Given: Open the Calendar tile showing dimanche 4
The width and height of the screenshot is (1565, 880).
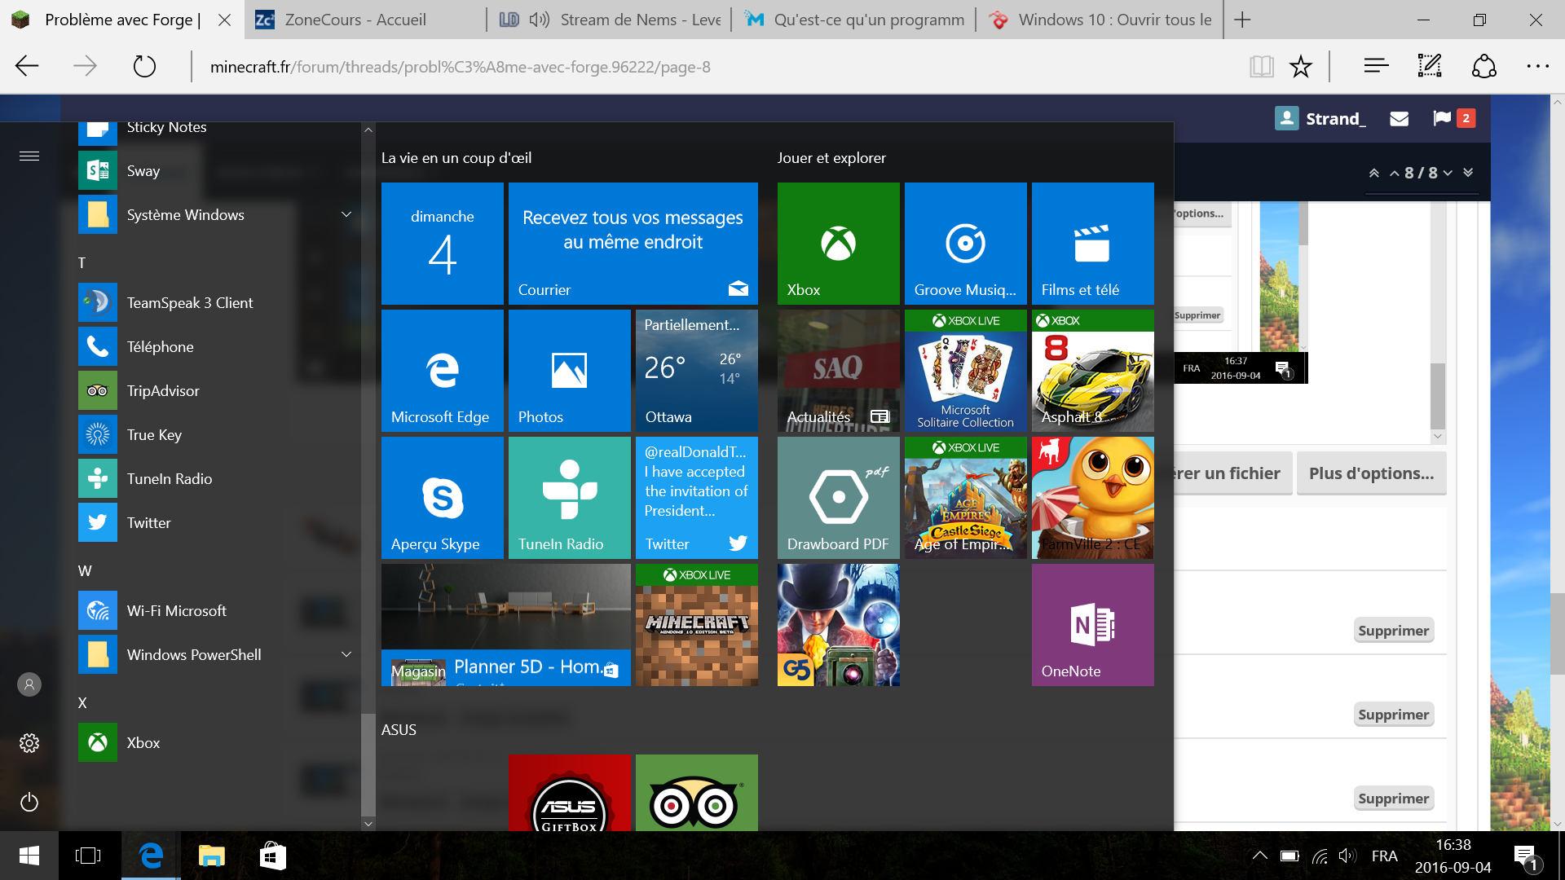Looking at the screenshot, I should [x=443, y=244].
